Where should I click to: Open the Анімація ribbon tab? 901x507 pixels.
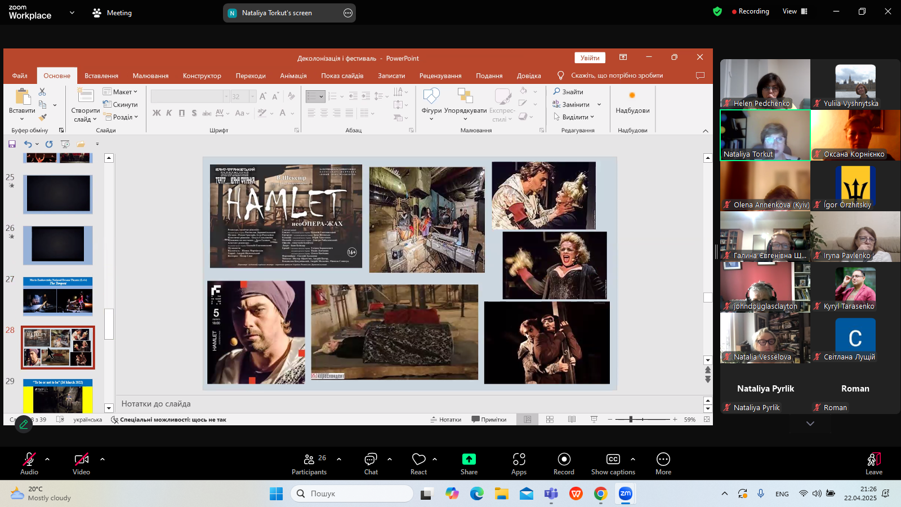293,75
